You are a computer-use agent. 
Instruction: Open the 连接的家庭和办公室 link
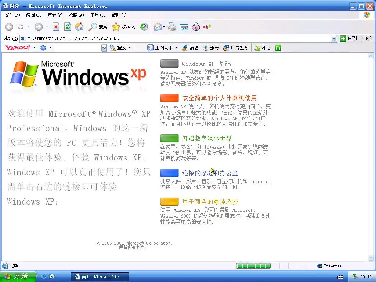(x=210, y=173)
